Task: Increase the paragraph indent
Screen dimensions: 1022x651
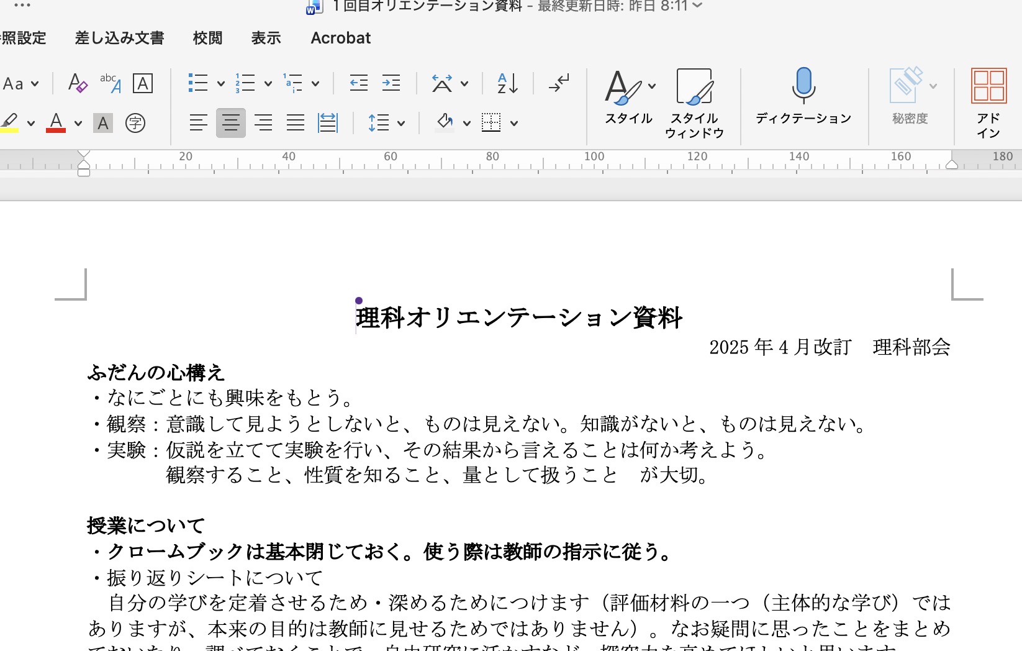Action: [391, 83]
